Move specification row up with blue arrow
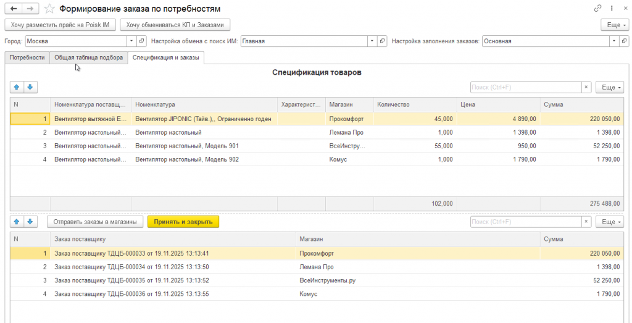Image resolution: width=632 pixels, height=323 pixels. pyautogui.click(x=17, y=87)
